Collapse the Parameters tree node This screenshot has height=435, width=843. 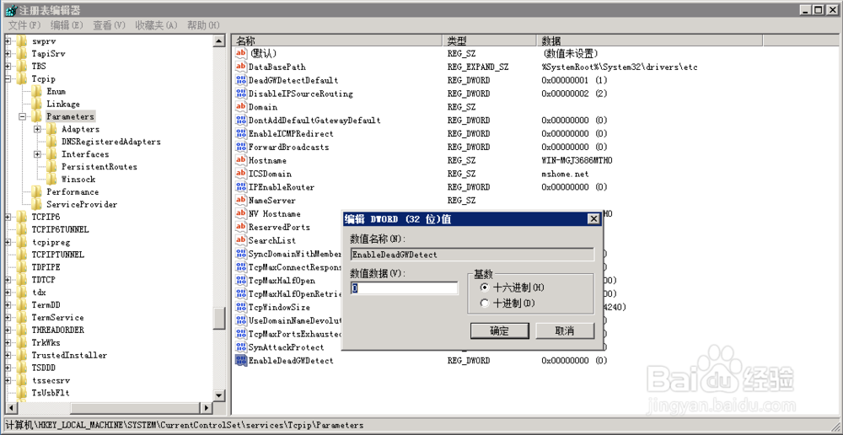23,116
